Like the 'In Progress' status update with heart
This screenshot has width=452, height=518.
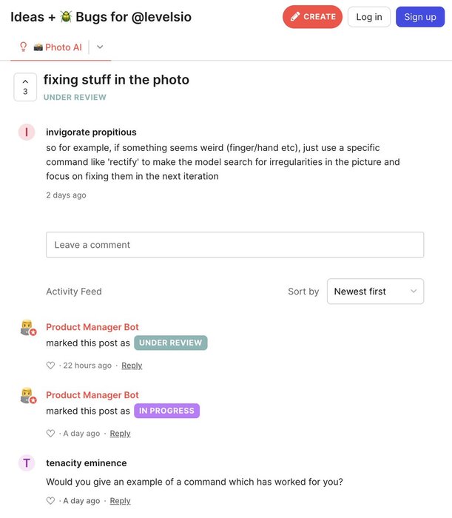point(50,434)
